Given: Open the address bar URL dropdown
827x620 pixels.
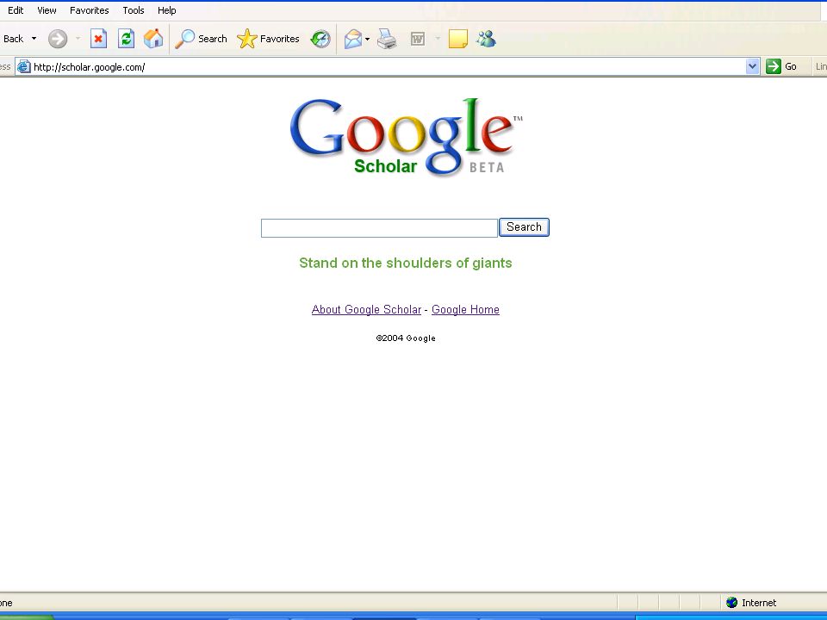Looking at the screenshot, I should click(753, 66).
